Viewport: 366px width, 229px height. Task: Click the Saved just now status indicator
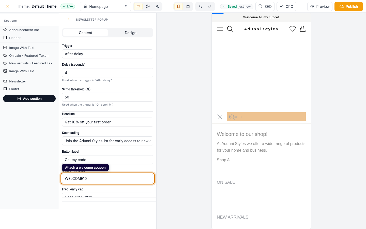click(x=237, y=7)
